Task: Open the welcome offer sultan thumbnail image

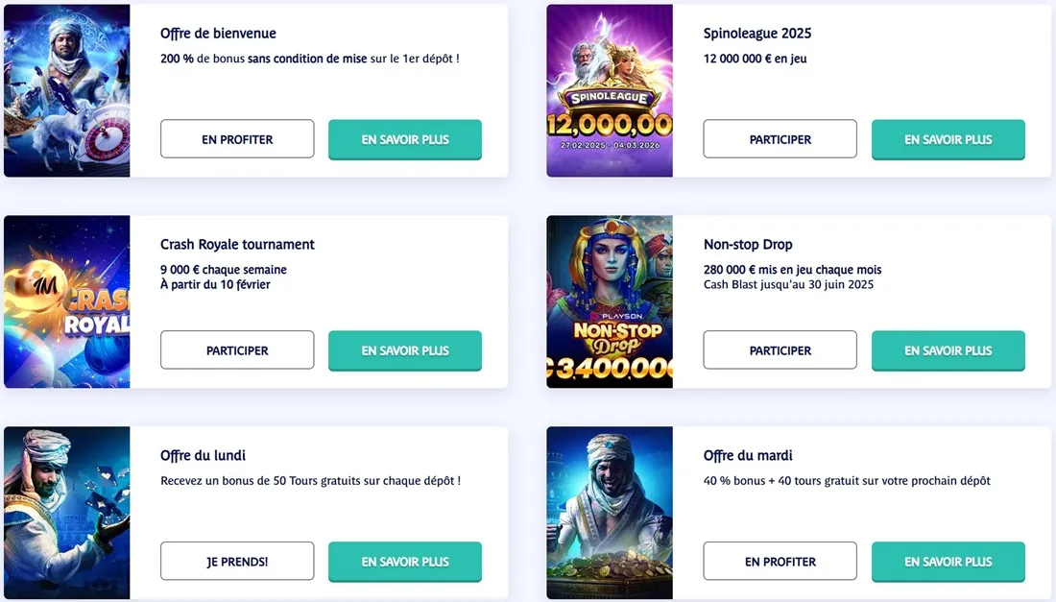Action: [x=67, y=90]
